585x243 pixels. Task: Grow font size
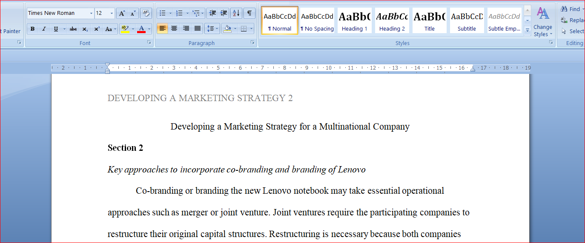pos(122,13)
